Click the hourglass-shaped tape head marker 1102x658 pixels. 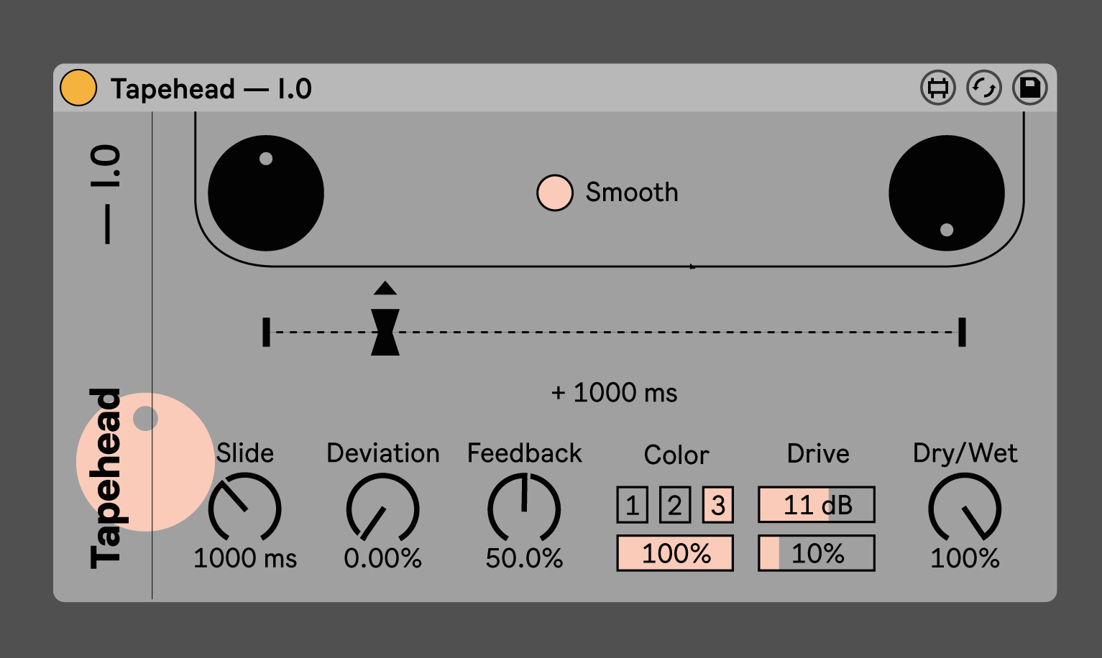click(385, 332)
